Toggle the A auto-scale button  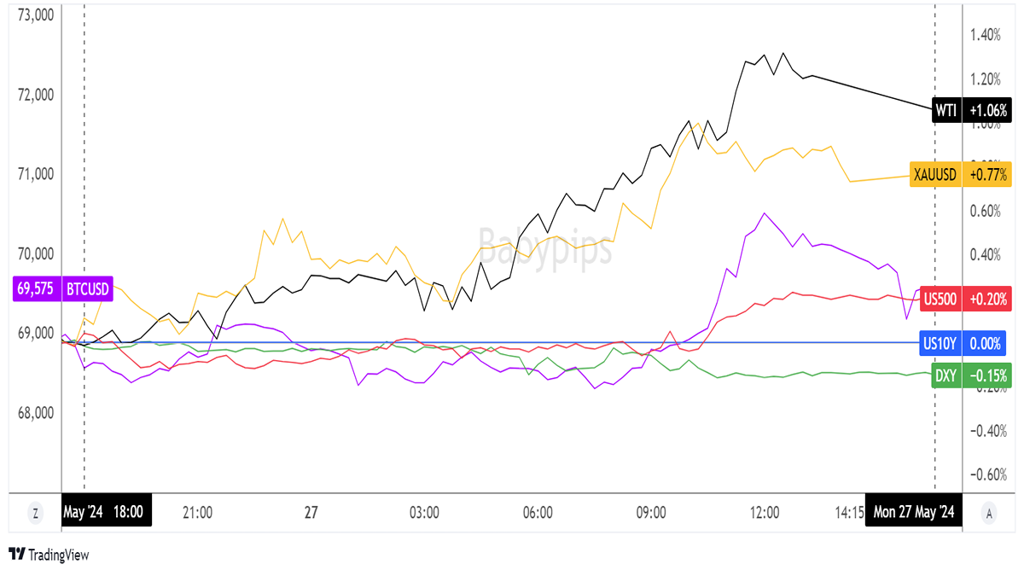(x=988, y=513)
